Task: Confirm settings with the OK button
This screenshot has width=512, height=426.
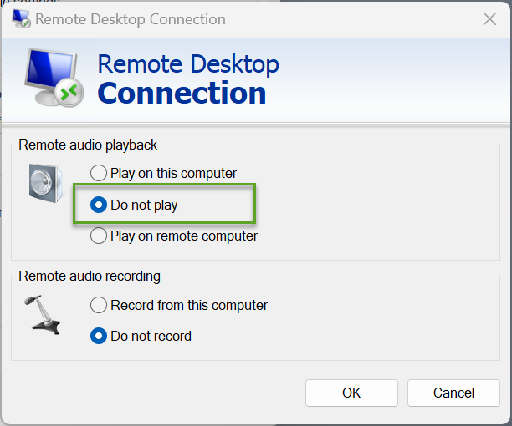Action: tap(351, 393)
